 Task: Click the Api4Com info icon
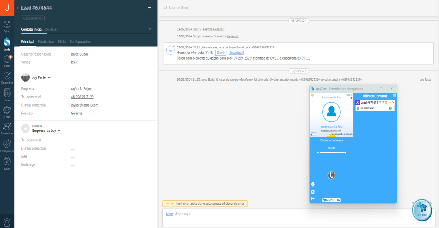[x=313, y=184]
